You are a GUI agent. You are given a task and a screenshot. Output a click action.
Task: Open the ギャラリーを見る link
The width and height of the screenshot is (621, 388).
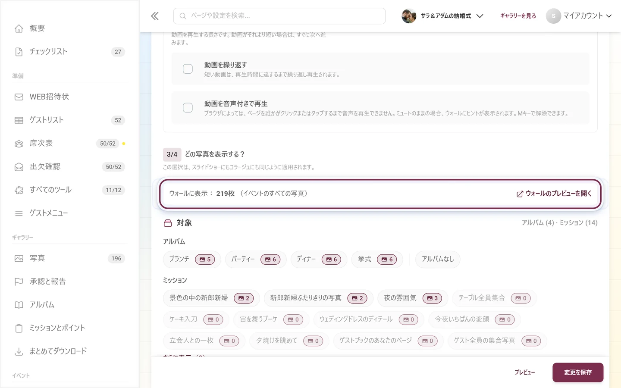point(518,16)
